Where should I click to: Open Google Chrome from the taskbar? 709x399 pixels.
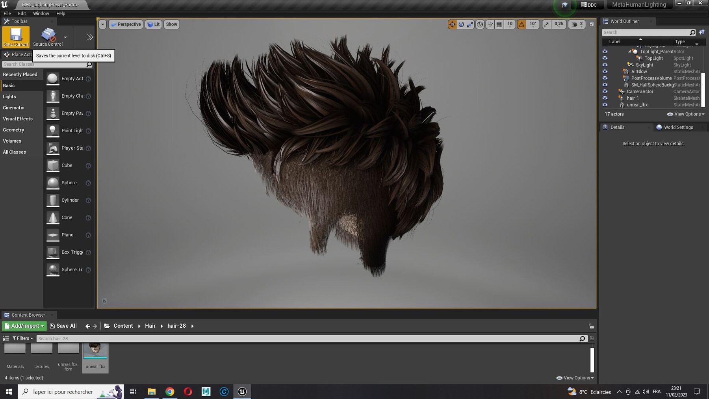click(x=170, y=392)
